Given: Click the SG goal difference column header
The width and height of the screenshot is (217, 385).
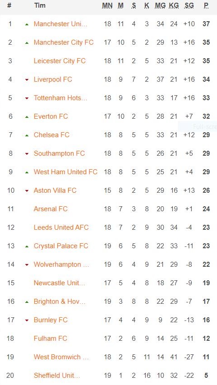Looking at the screenshot, I should (189, 5).
